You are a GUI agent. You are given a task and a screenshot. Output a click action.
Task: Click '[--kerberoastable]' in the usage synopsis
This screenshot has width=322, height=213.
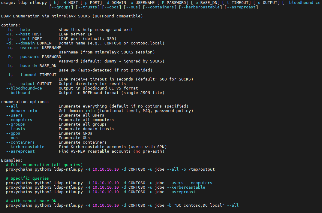coord(200,7)
